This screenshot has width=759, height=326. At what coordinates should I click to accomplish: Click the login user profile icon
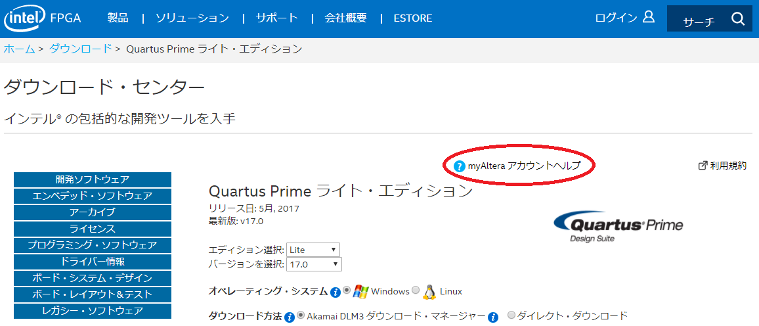coord(649,18)
